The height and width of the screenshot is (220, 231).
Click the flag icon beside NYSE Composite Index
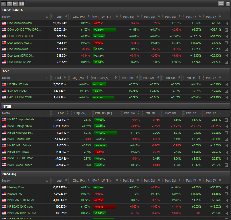(4, 120)
